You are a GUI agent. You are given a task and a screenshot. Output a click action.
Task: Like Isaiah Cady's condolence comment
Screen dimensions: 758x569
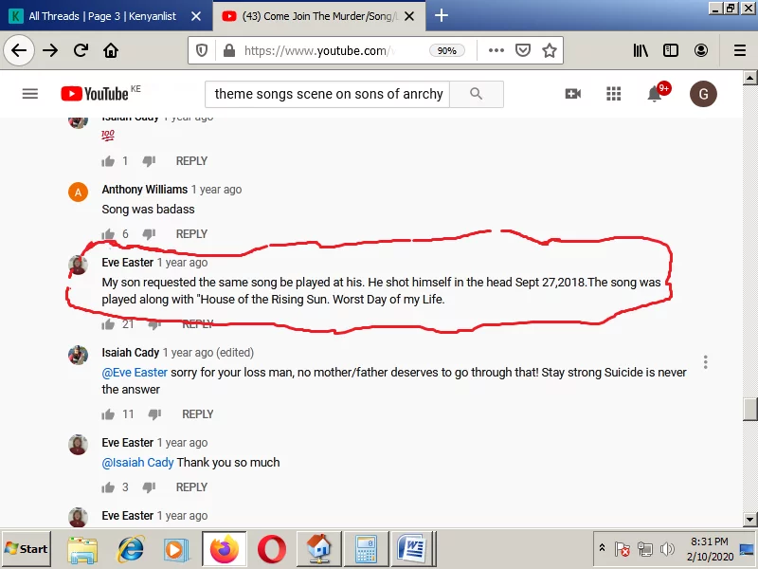[109, 414]
